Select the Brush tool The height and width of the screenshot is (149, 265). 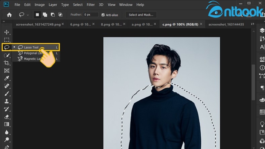tap(7, 93)
